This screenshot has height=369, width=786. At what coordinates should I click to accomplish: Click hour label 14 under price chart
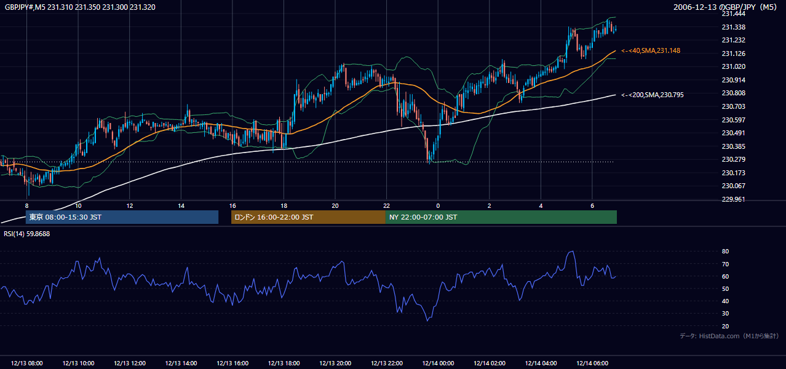(181, 205)
